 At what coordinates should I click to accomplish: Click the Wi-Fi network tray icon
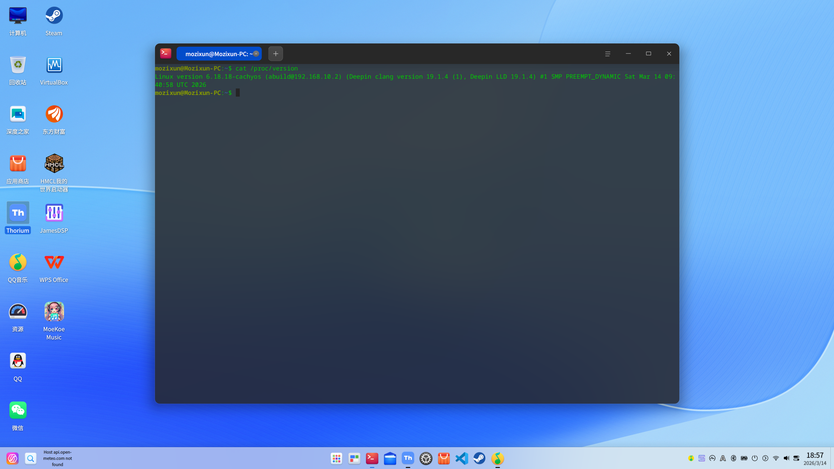pyautogui.click(x=776, y=458)
